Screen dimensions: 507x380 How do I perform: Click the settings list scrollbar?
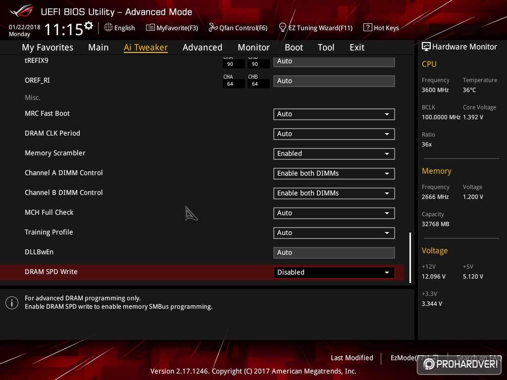tap(410, 257)
